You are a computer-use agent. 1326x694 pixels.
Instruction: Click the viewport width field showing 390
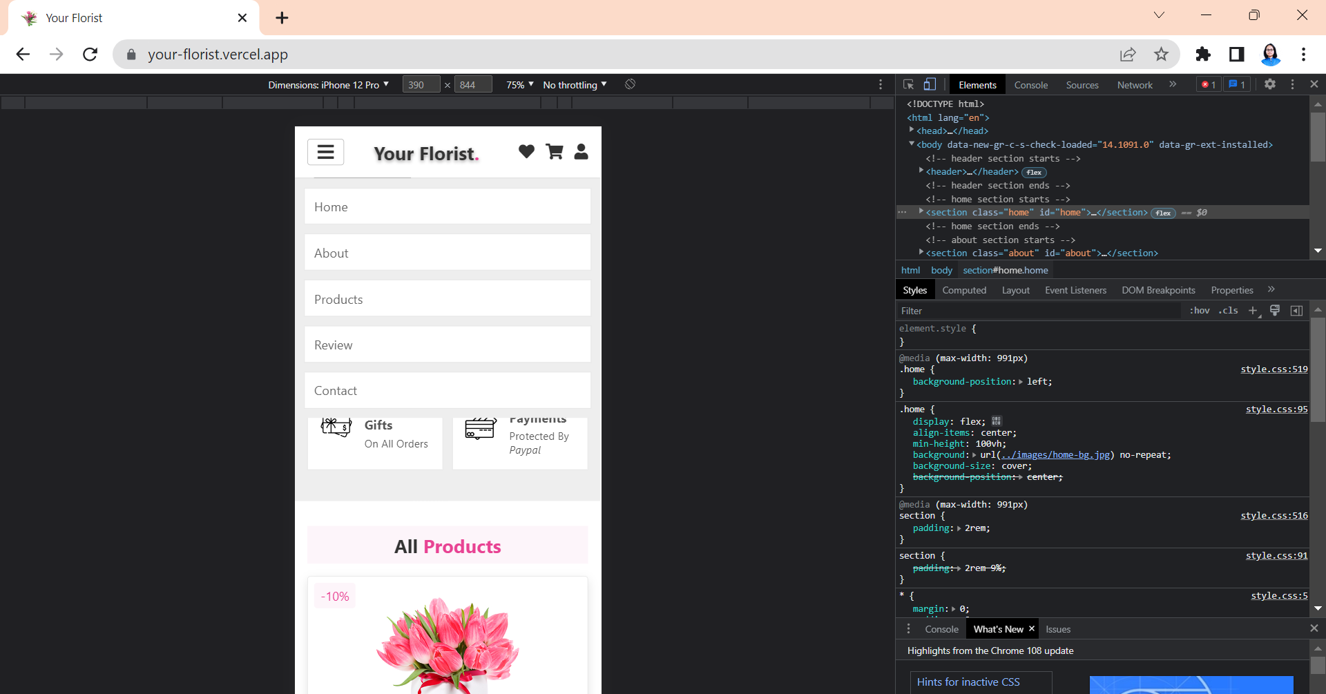pyautogui.click(x=421, y=84)
